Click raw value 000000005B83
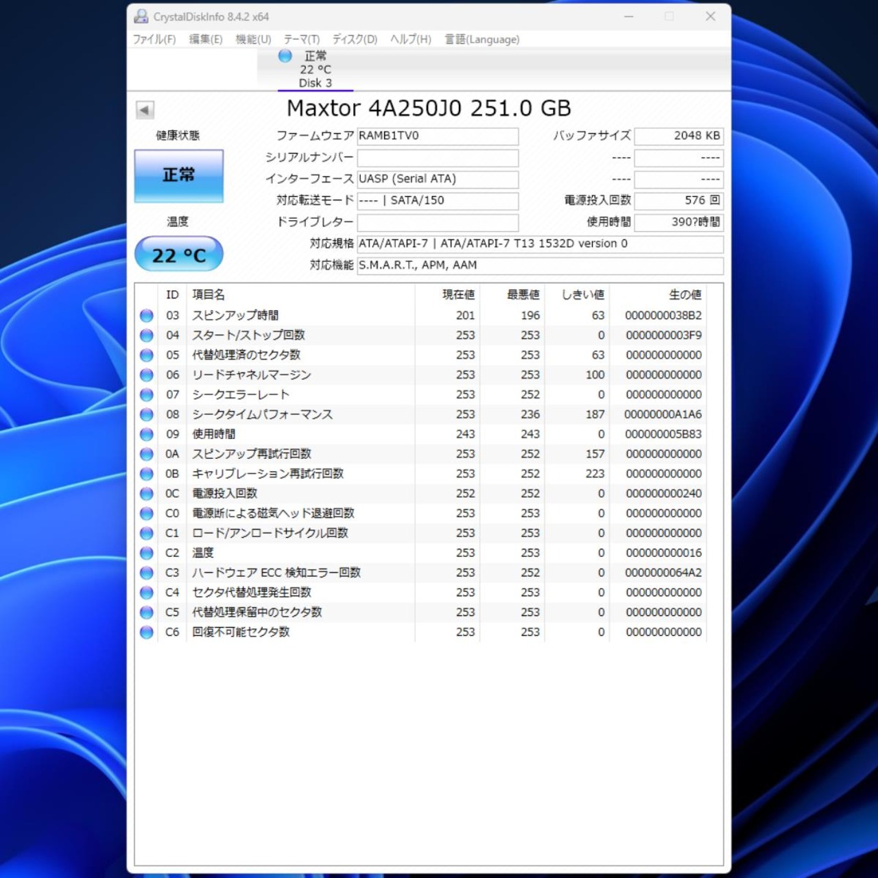This screenshot has height=878, width=878. tap(663, 434)
